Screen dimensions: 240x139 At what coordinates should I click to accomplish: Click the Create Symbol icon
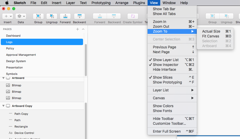tap(133, 16)
